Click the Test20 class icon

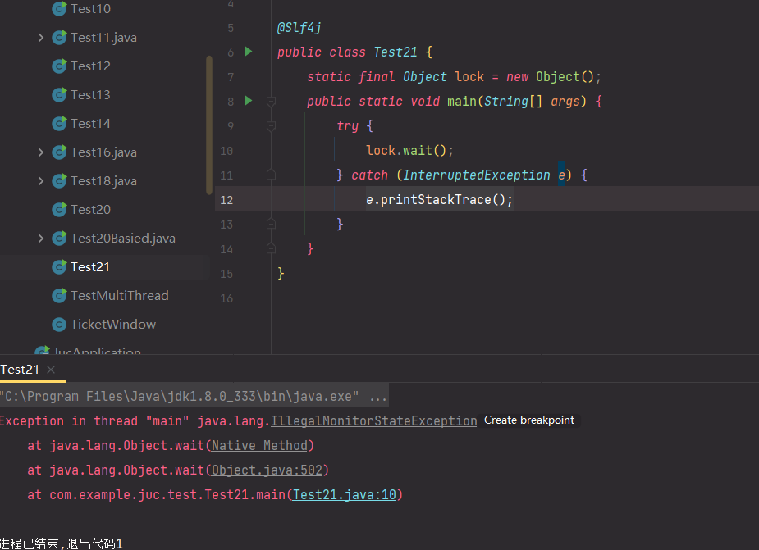pos(59,210)
